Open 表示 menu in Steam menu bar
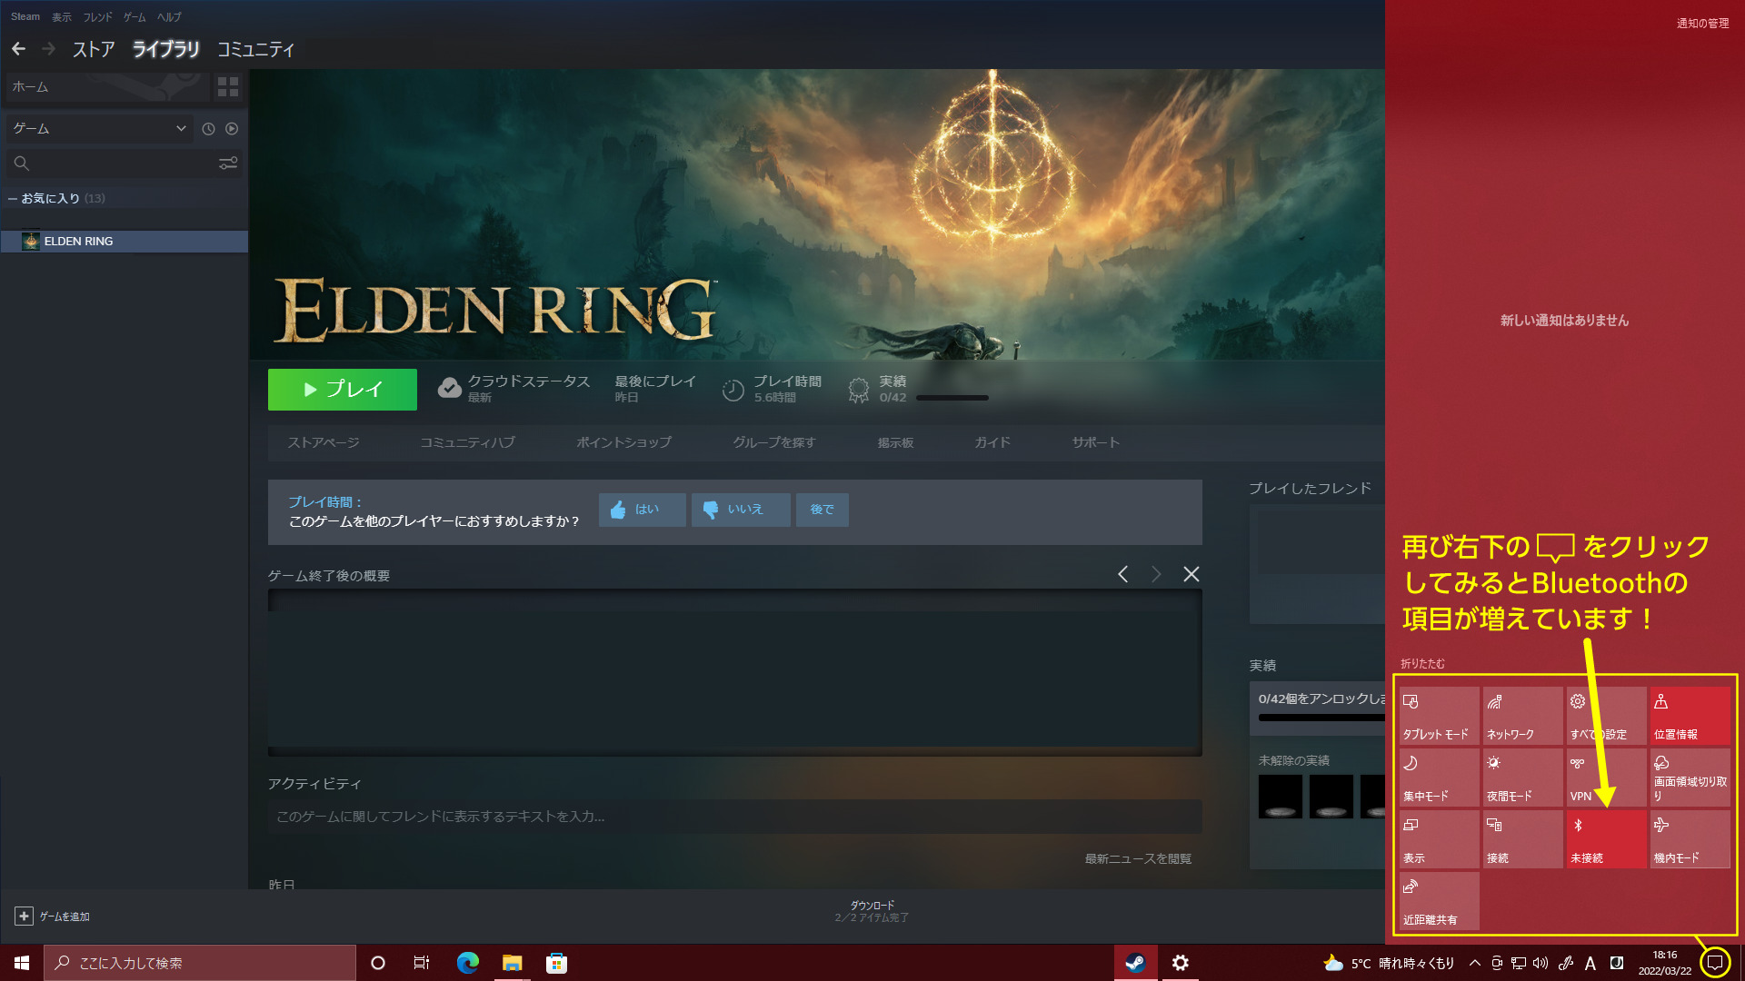Image resolution: width=1745 pixels, height=981 pixels. pos(62,17)
